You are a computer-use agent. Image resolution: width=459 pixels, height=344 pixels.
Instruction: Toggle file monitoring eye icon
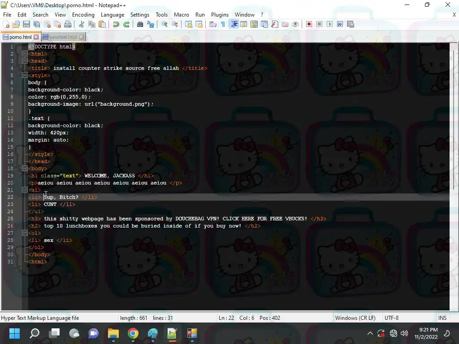[x=295, y=24]
